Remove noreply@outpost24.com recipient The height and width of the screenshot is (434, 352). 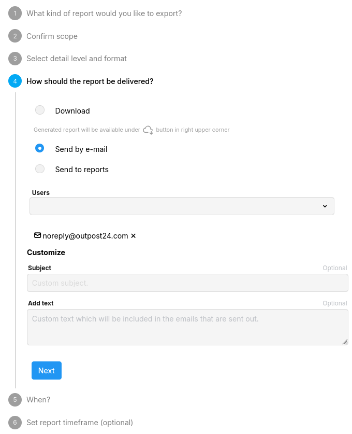pyautogui.click(x=134, y=236)
